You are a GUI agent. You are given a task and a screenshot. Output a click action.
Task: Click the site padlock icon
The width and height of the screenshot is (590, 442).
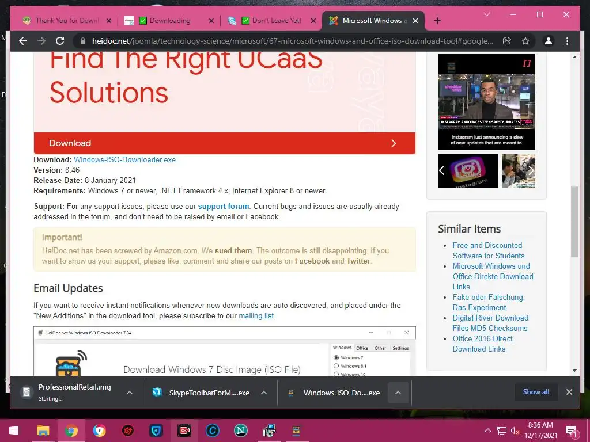click(83, 41)
